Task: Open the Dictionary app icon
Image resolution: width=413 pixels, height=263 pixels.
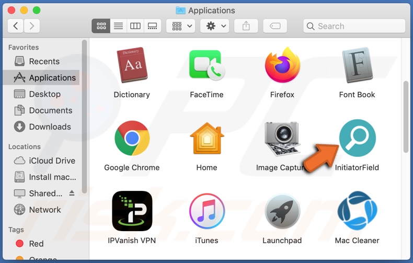Action: [132, 65]
